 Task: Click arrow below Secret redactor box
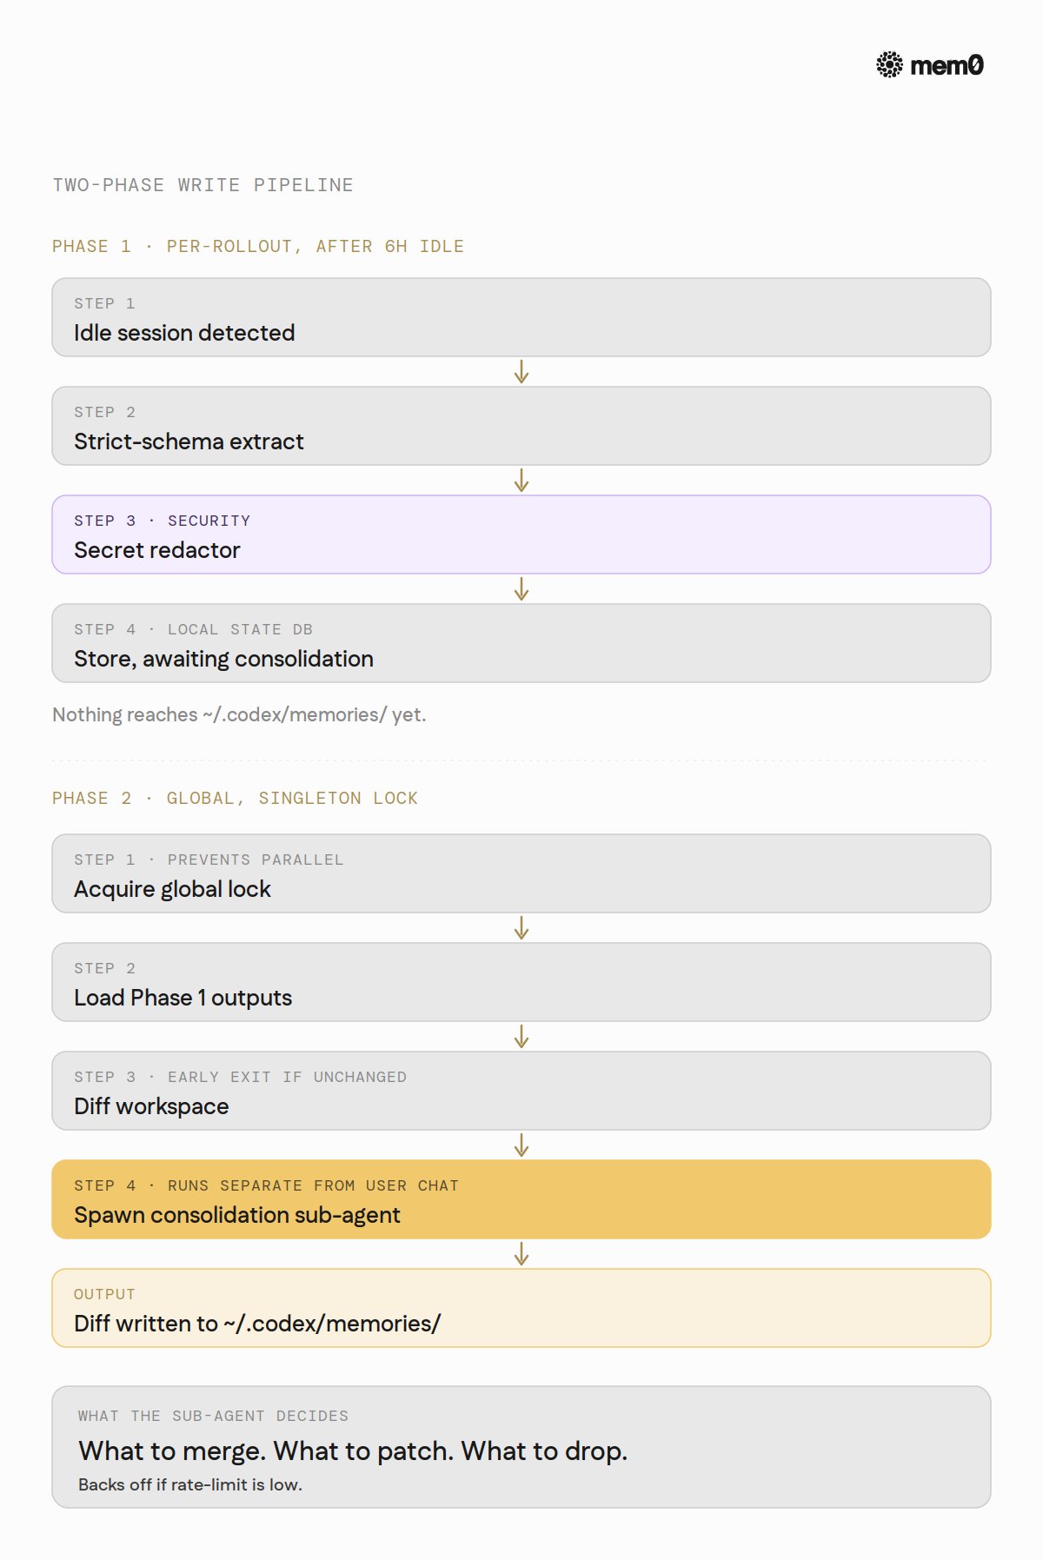521,589
